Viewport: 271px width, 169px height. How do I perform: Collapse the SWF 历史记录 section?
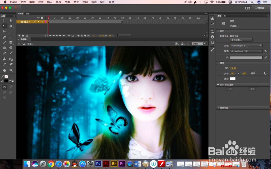tap(218, 85)
